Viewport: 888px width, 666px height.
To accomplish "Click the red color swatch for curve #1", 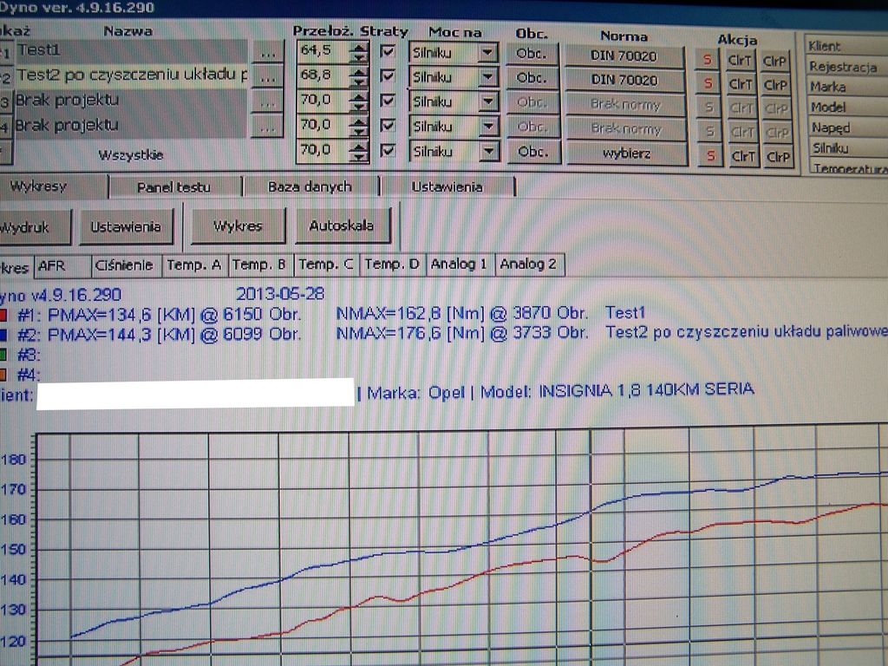I will (4, 314).
